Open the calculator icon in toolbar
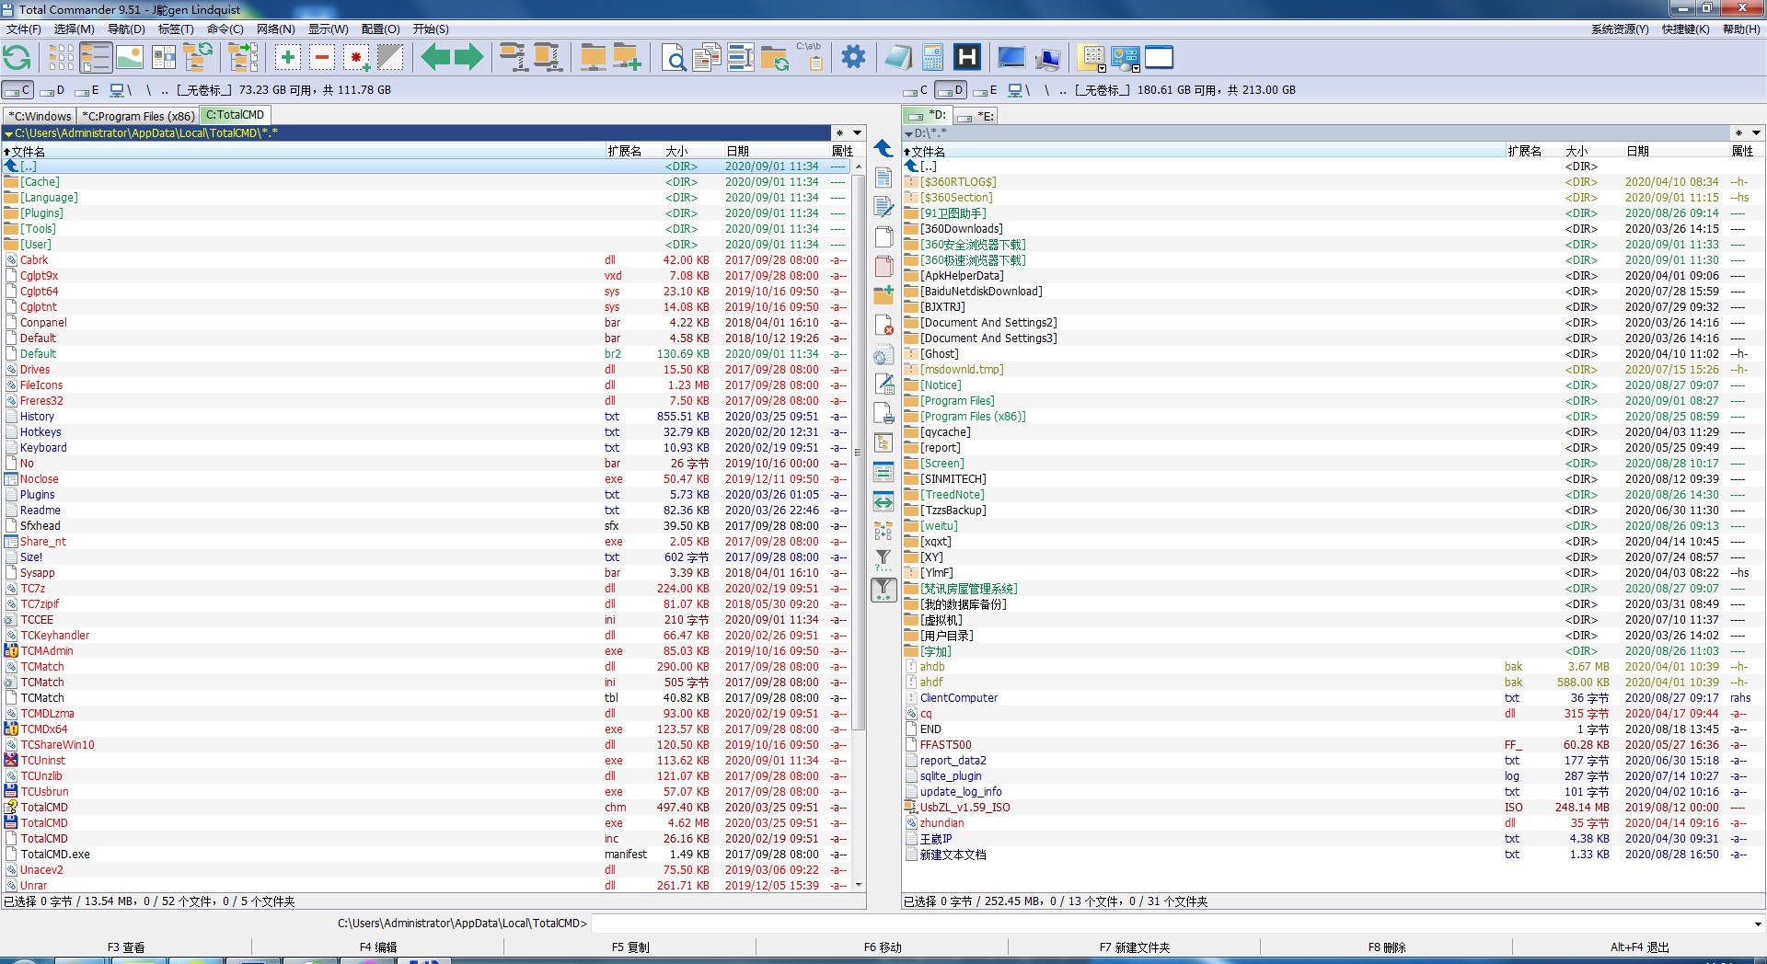The height and width of the screenshot is (964, 1767). point(932,58)
